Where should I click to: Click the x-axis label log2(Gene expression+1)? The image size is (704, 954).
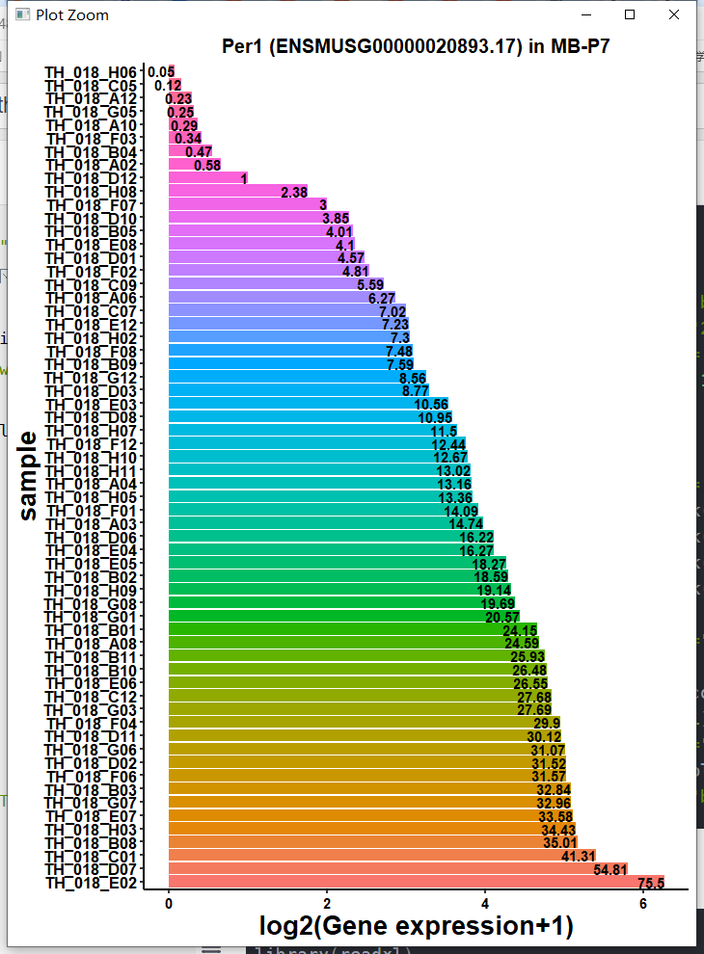(416, 926)
